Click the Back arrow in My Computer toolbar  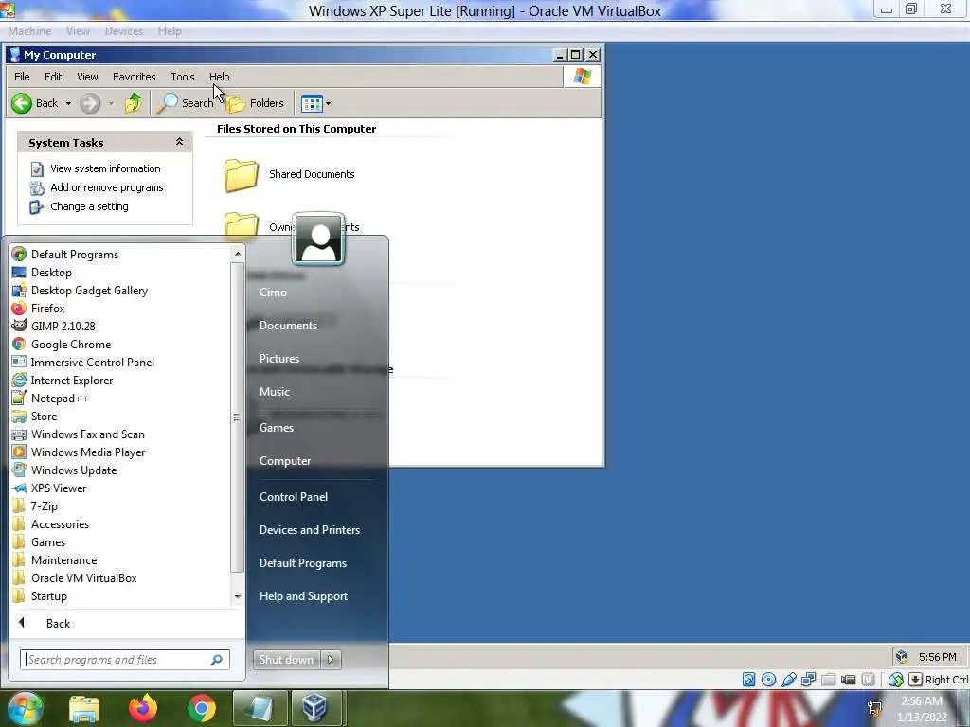22,103
